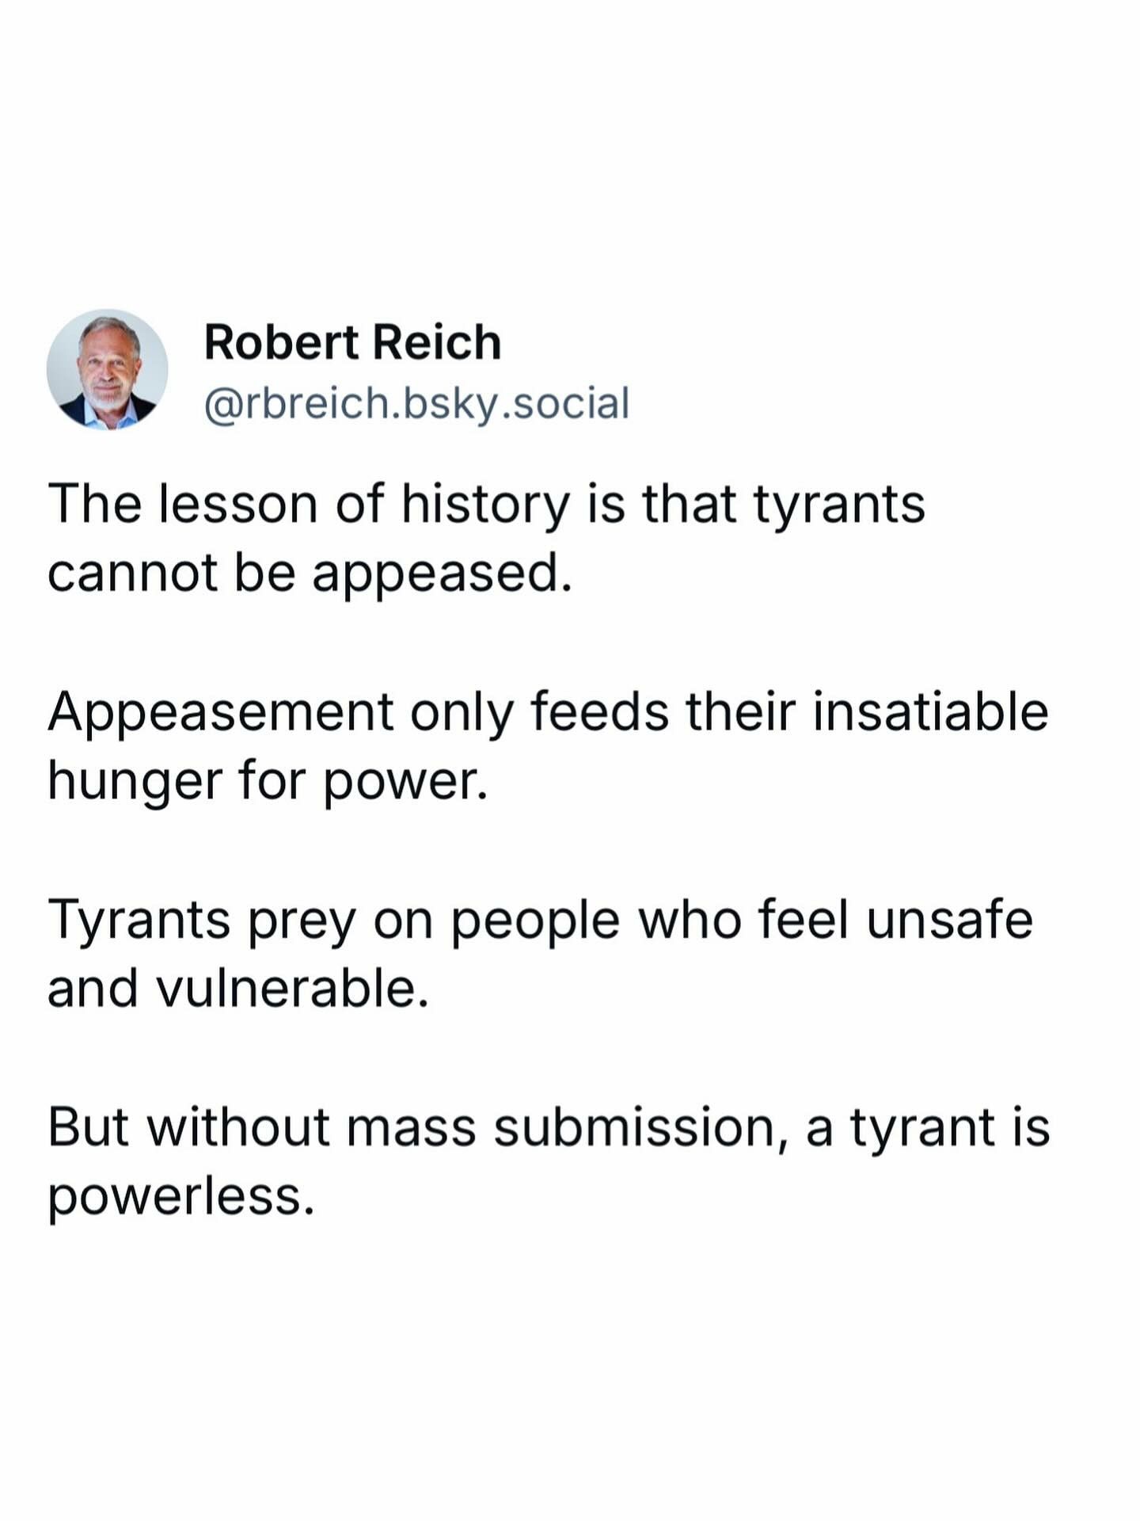Open the @rbreich.bsky.social handle link

coord(416,403)
